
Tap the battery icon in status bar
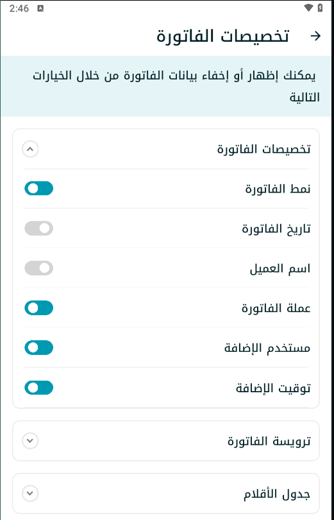click(x=320, y=8)
